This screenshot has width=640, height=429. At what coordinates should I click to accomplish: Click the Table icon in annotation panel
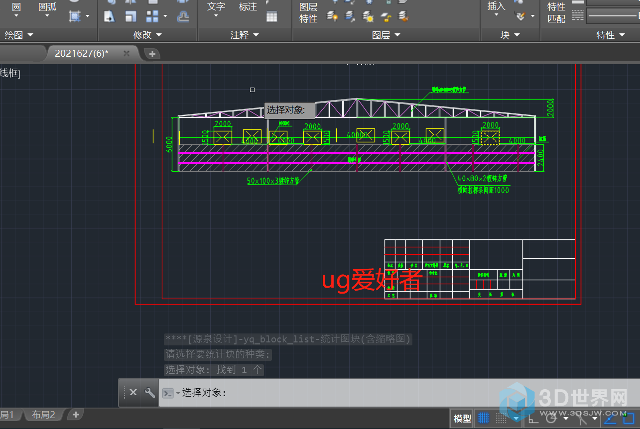[271, 16]
